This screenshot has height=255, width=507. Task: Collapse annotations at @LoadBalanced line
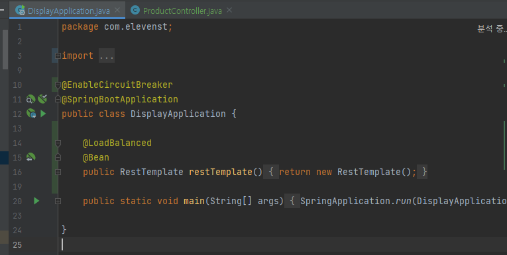coord(58,143)
